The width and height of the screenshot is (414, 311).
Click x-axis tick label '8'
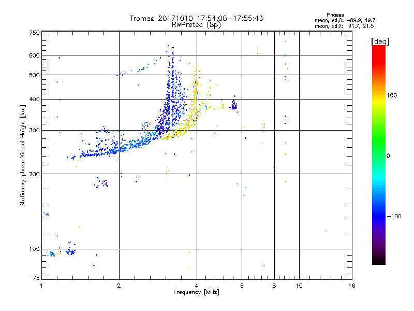click(x=274, y=286)
